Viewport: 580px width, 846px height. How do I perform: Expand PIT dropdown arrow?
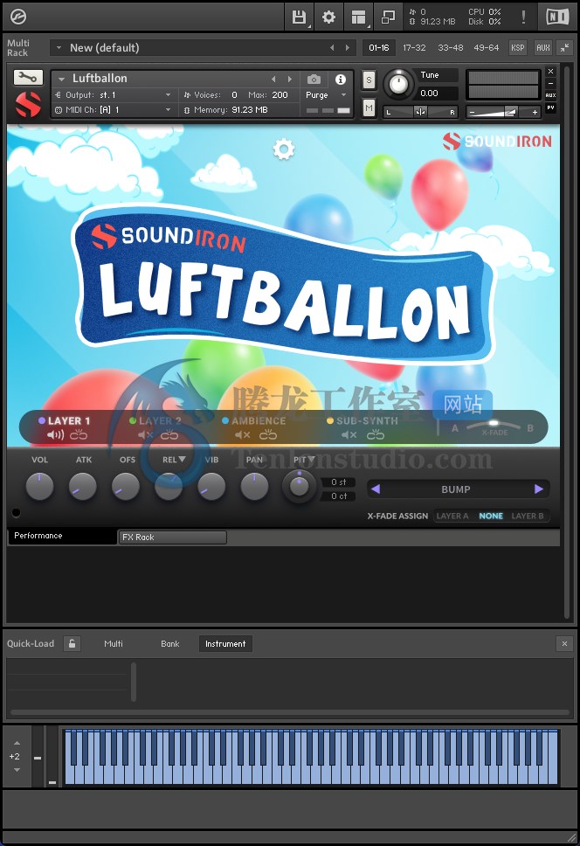pos(311,459)
